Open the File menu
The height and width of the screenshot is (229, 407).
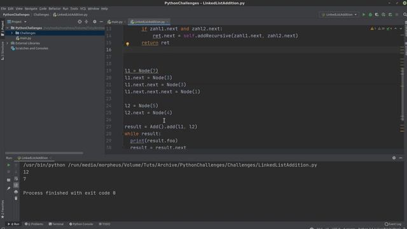click(3, 8)
